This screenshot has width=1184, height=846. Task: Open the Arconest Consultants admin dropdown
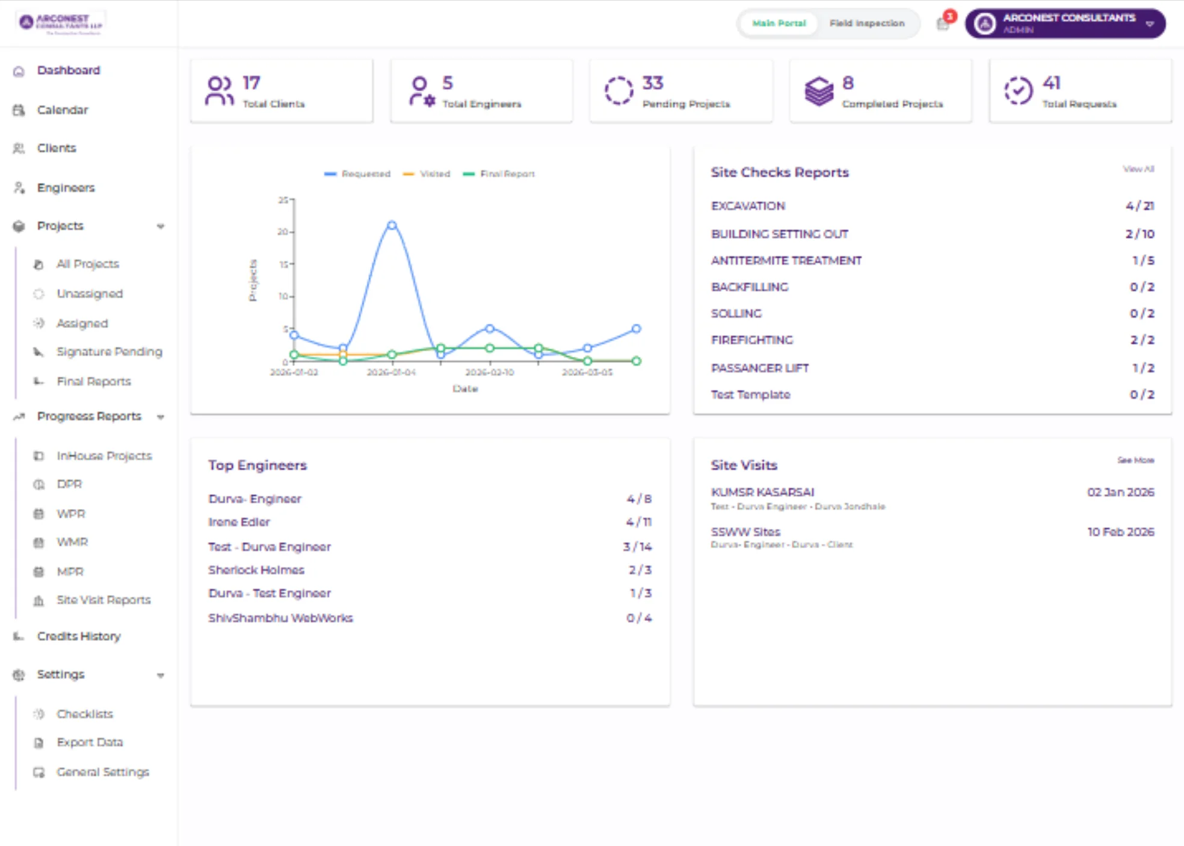pyautogui.click(x=1065, y=23)
